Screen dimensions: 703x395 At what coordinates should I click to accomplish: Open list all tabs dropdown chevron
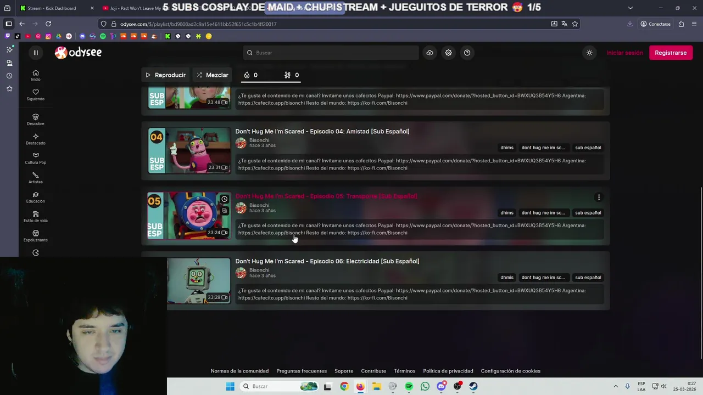pyautogui.click(x=630, y=8)
